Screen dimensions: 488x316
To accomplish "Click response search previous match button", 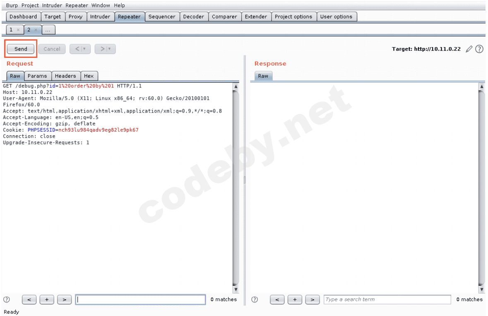I will point(277,299).
